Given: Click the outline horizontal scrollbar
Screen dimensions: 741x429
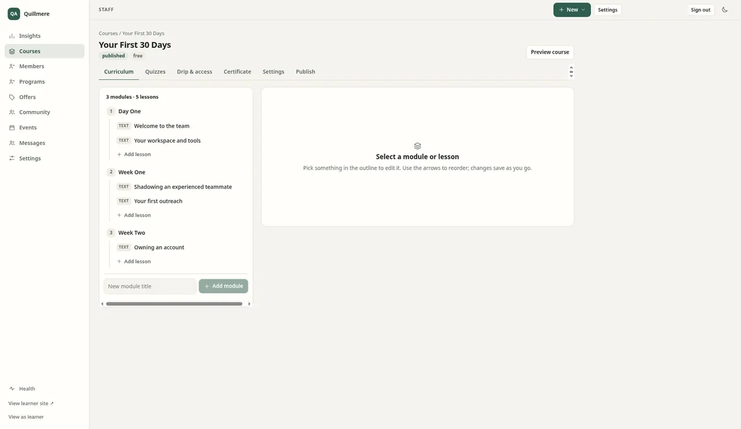Looking at the screenshot, I should coord(174,304).
